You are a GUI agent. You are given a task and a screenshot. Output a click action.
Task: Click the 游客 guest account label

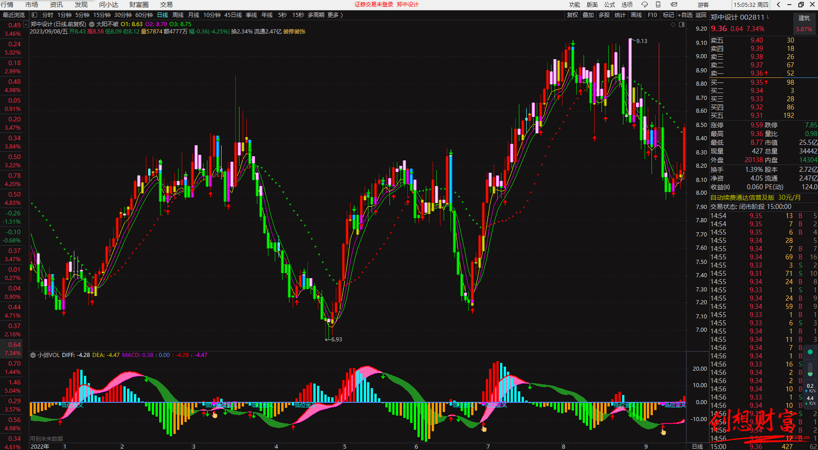click(x=703, y=5)
